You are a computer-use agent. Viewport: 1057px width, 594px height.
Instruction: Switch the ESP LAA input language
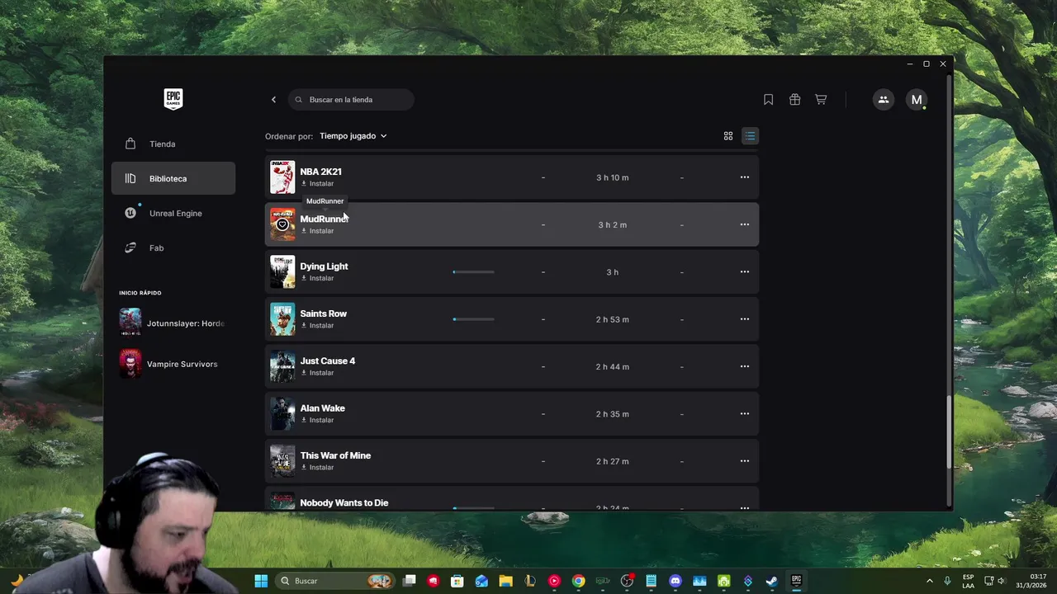[x=968, y=581]
